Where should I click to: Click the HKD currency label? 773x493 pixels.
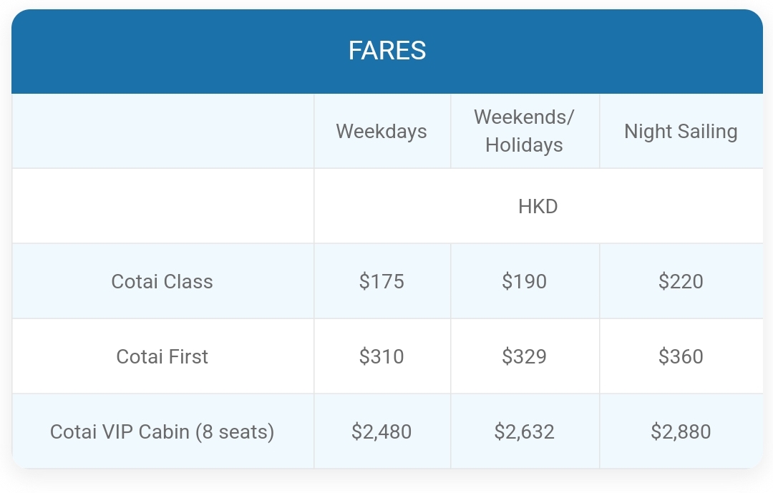point(538,207)
